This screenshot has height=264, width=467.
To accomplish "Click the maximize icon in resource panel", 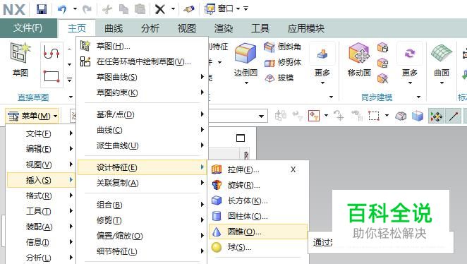I will (241, 138).
